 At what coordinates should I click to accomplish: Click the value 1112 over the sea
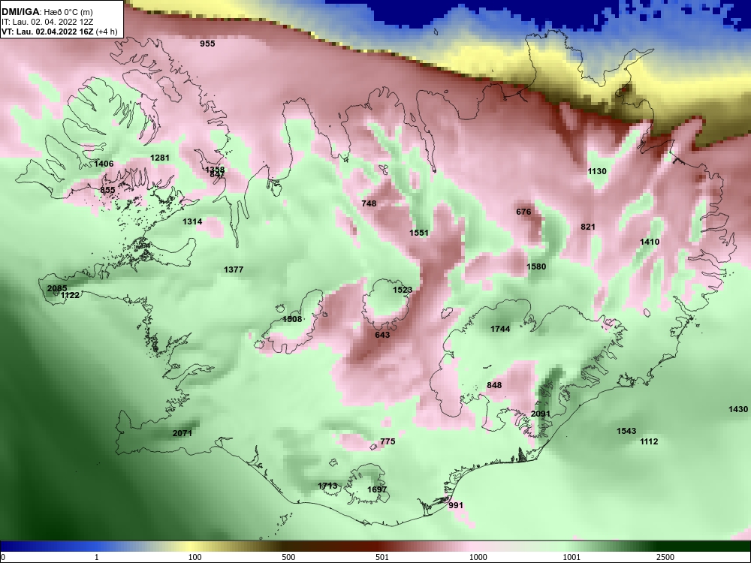pyautogui.click(x=650, y=441)
